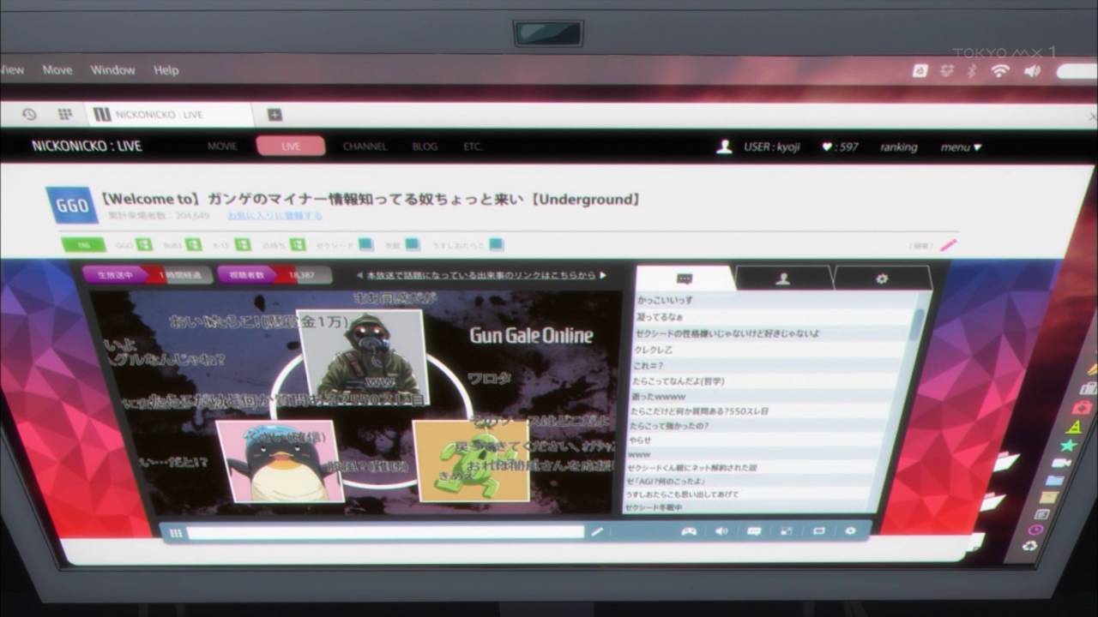Open the apps grid icon in tab bar
1098x617 pixels.
tap(65, 114)
